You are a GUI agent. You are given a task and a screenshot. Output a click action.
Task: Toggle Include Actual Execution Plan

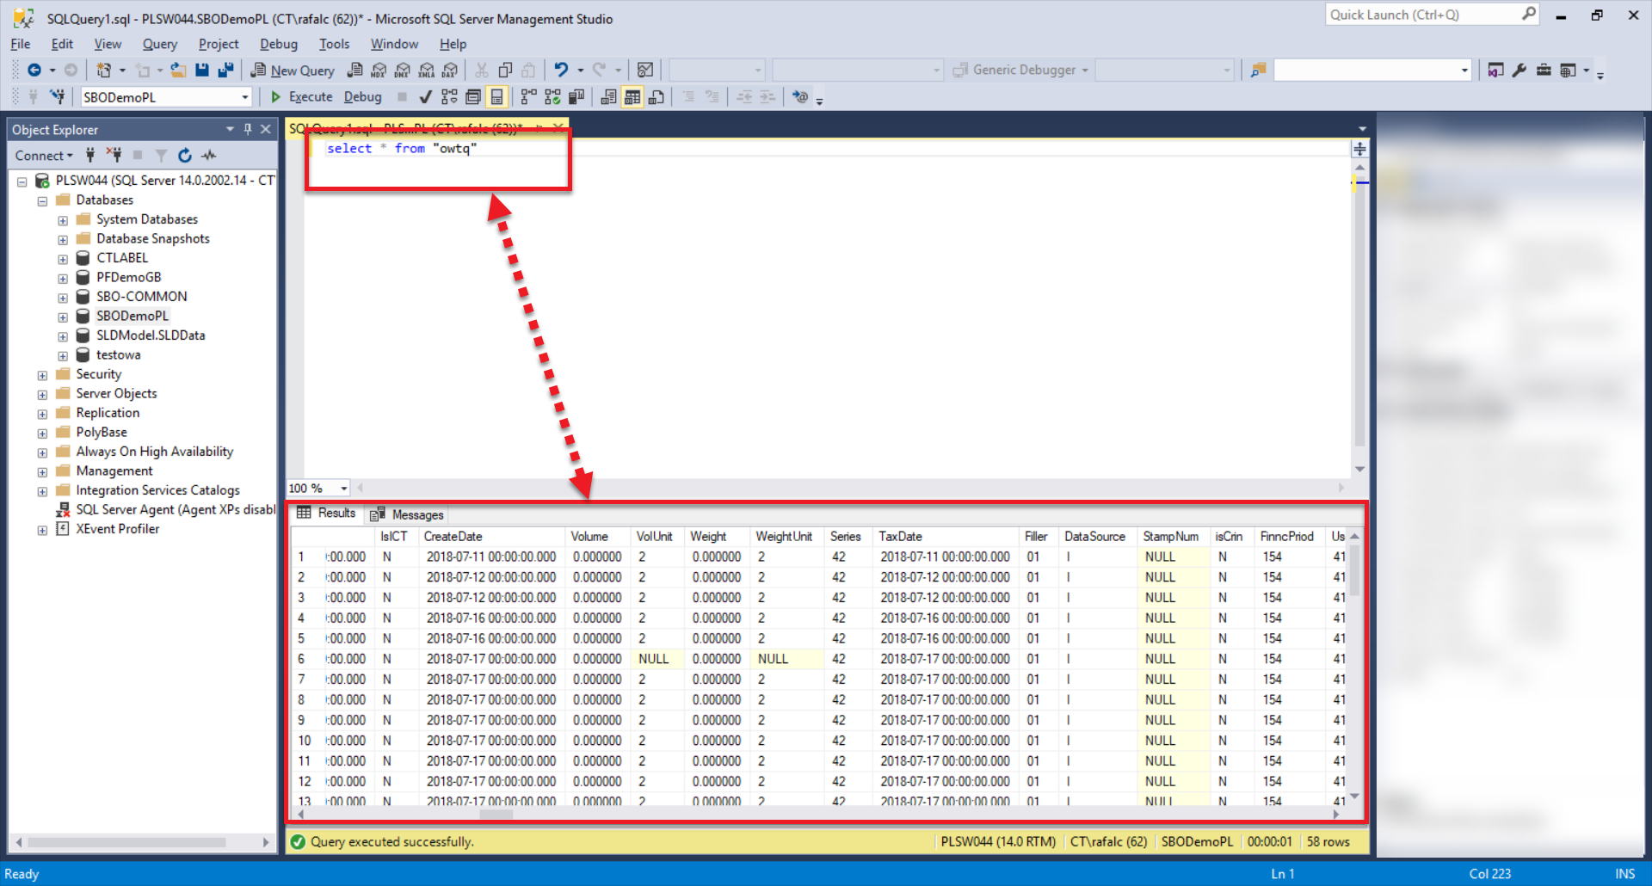click(528, 97)
